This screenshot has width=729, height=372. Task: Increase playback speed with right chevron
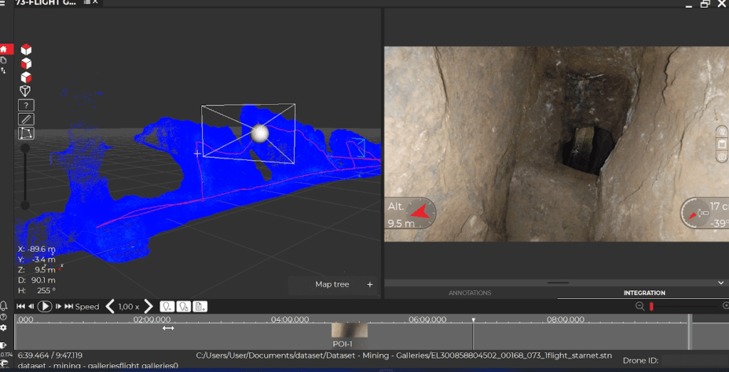point(148,307)
